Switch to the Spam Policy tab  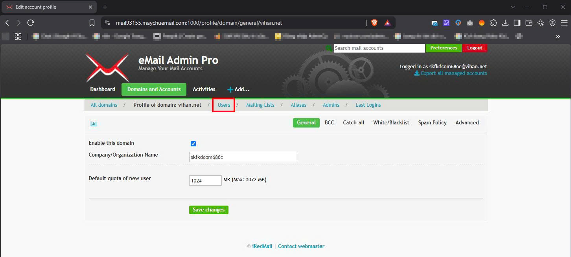(432, 123)
